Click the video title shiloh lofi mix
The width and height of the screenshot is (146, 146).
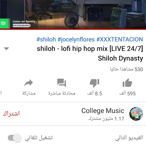(x=90, y=49)
